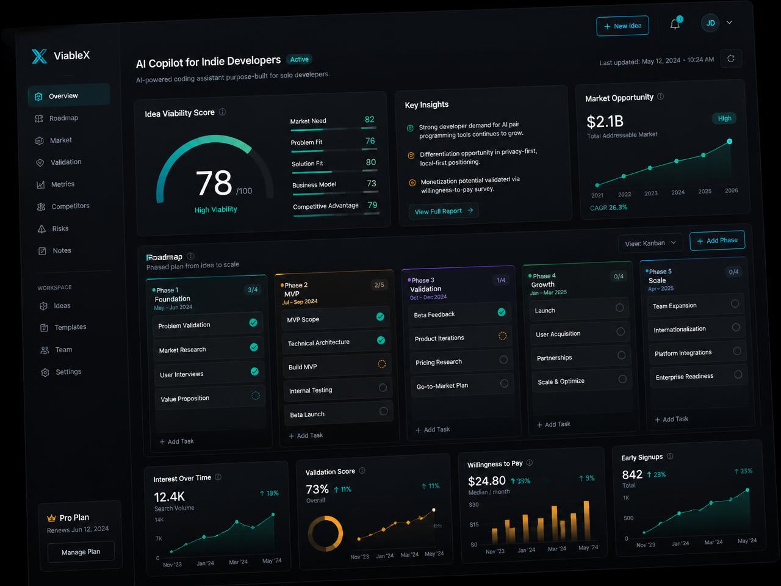Toggle the Beta Feedback task checkbox
Image resolution: width=781 pixels, height=586 pixels.
(x=502, y=312)
